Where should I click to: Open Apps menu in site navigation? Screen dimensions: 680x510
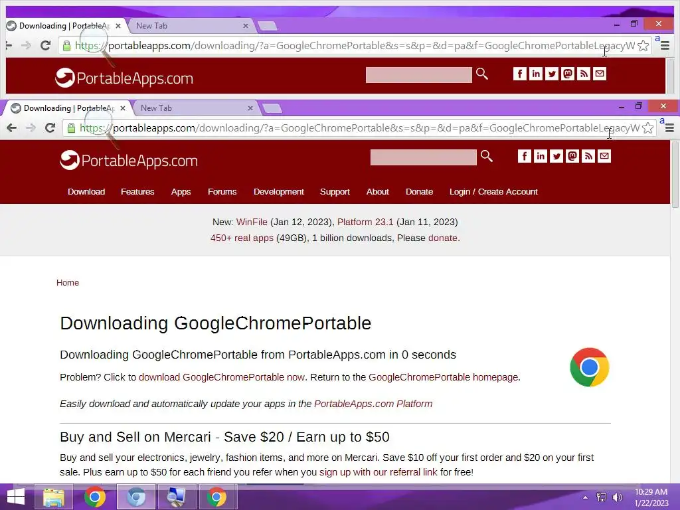[x=181, y=192]
